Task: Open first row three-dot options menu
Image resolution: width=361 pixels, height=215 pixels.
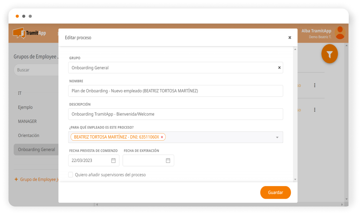Action: [x=315, y=86]
